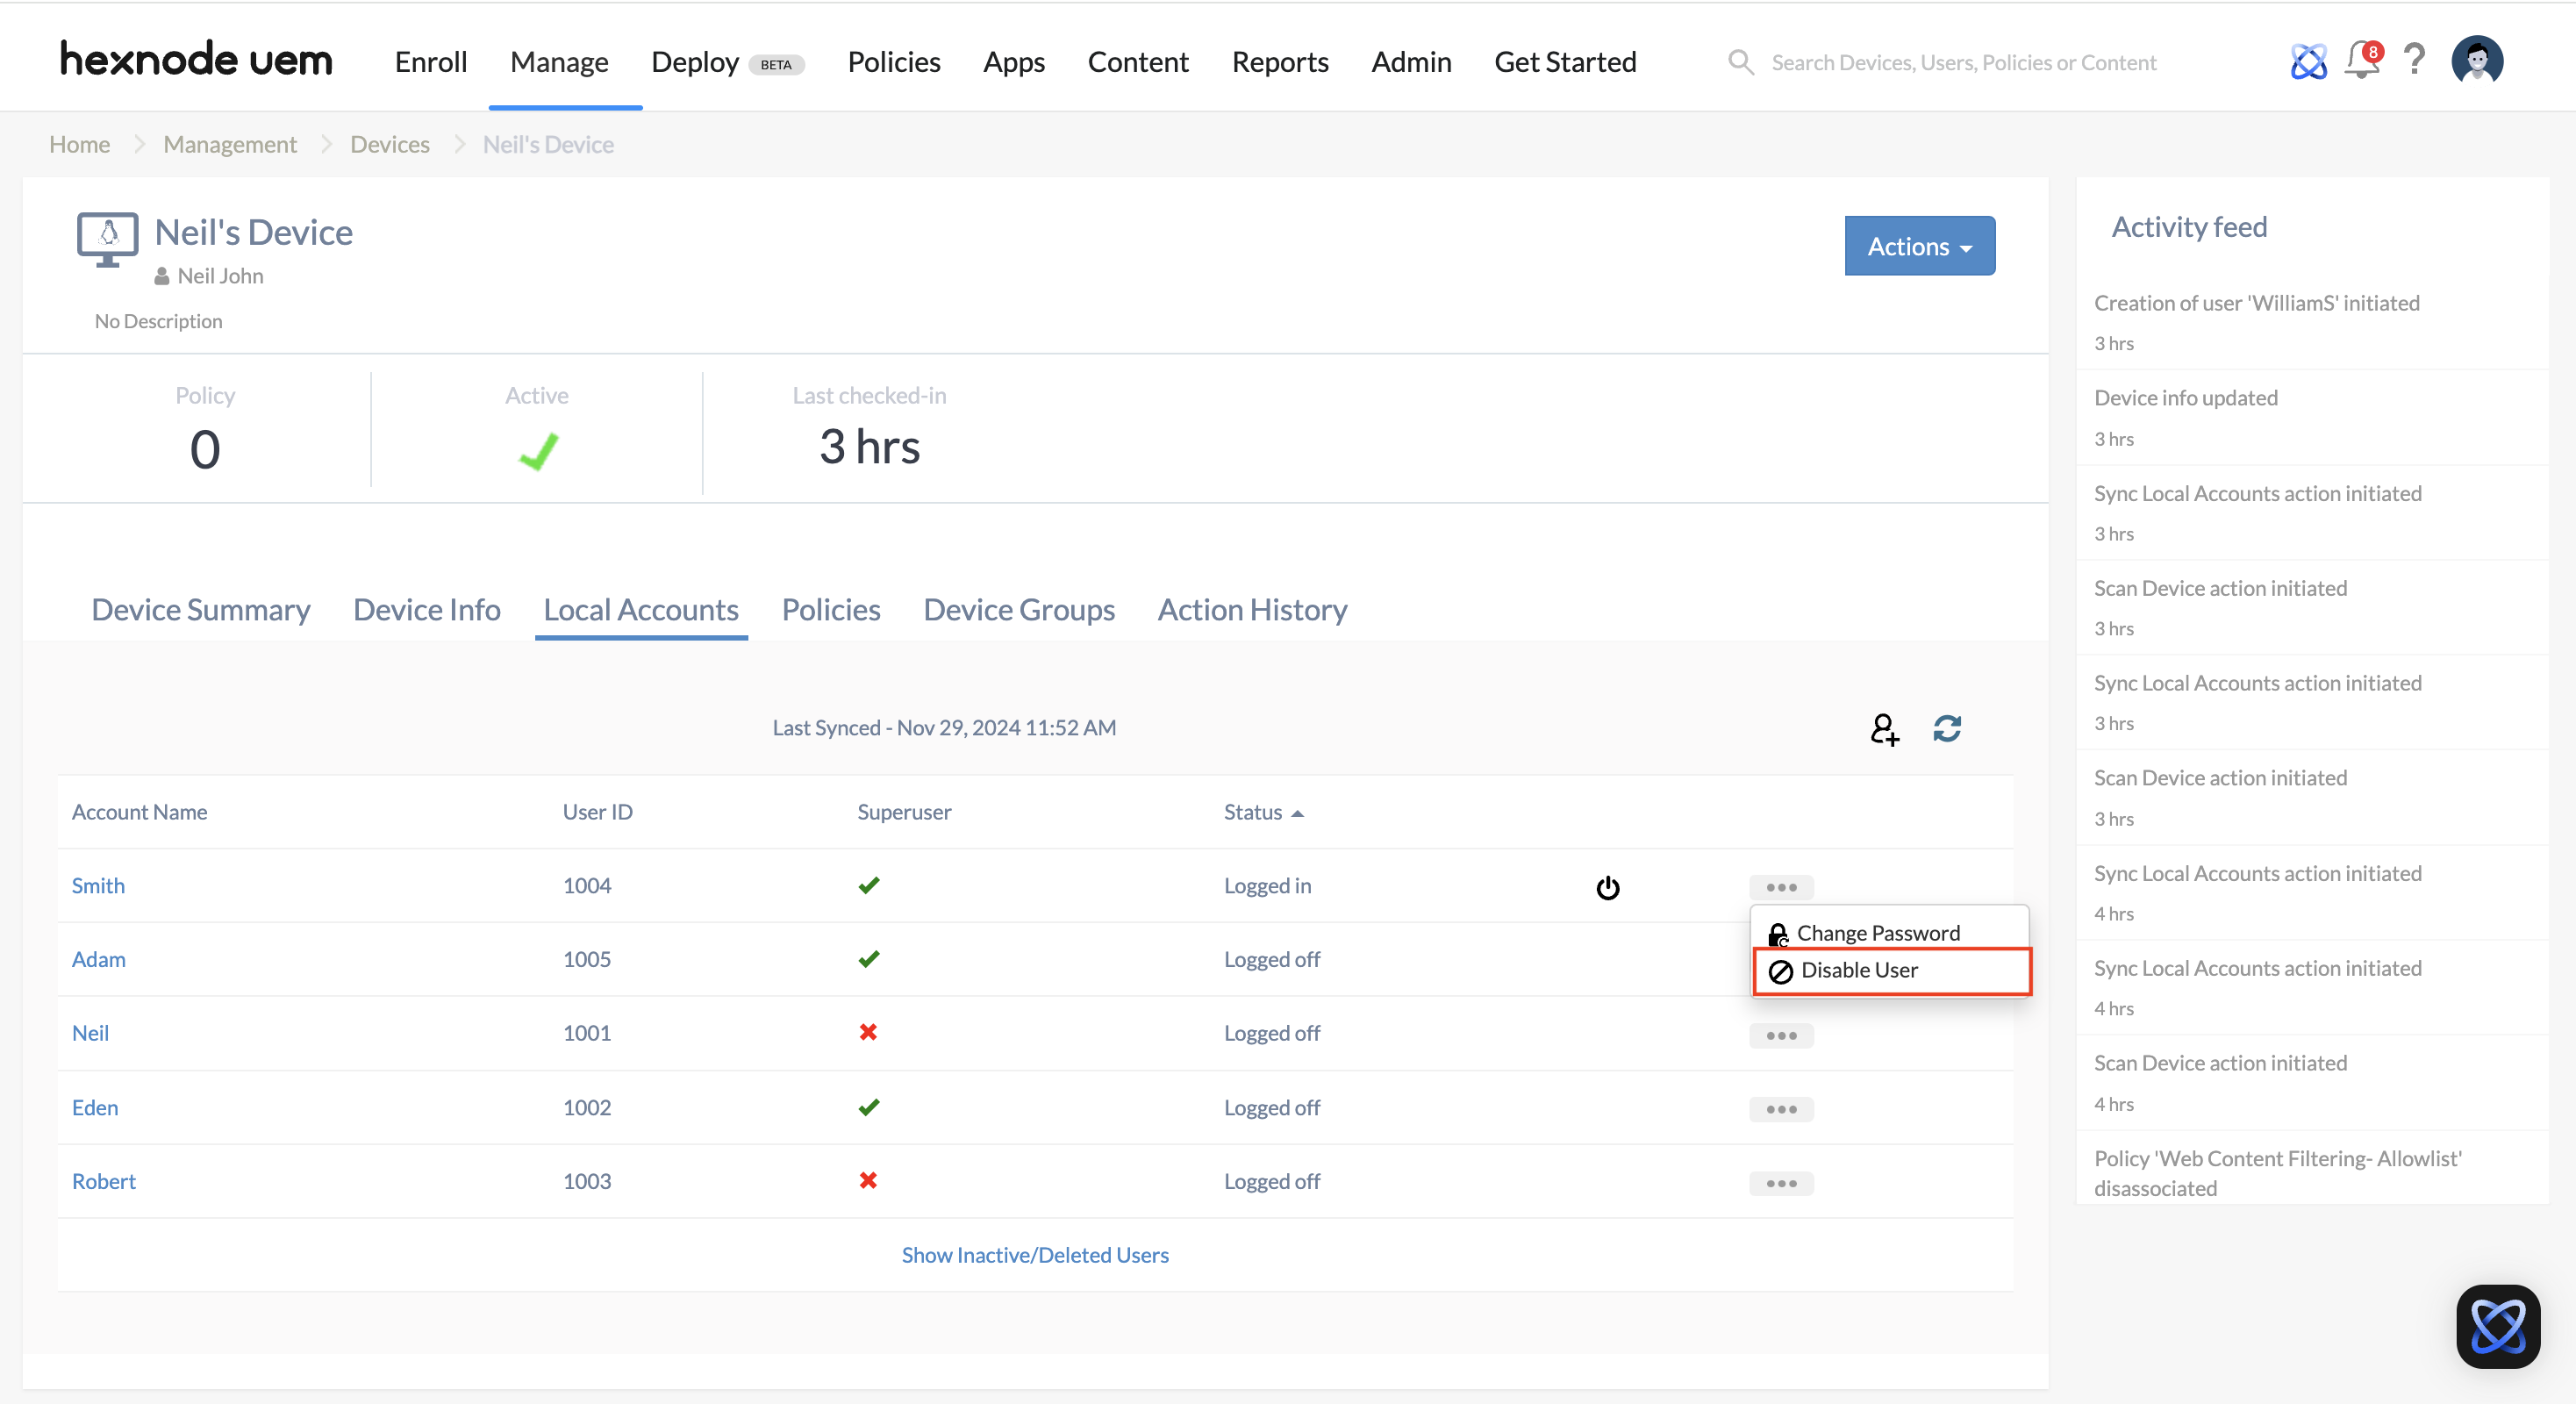Open the more options dots for Robert

pos(1781,1183)
